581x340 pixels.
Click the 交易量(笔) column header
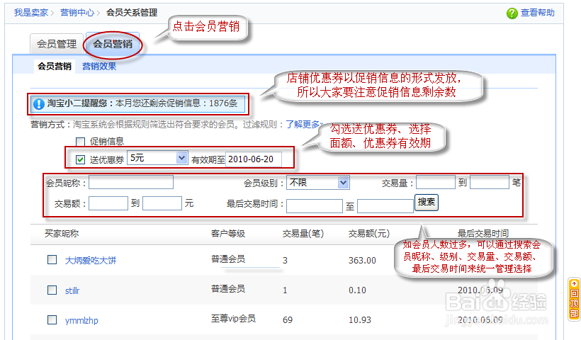pos(303,234)
